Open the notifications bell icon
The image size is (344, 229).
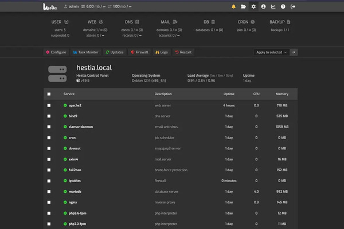coord(233,6)
